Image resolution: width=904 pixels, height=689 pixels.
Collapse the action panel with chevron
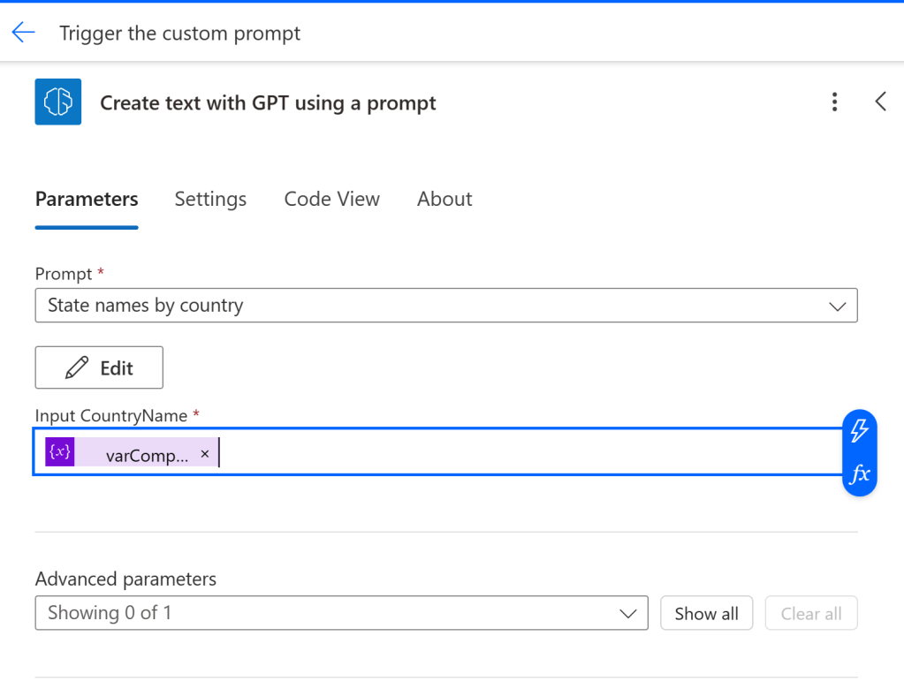880,102
